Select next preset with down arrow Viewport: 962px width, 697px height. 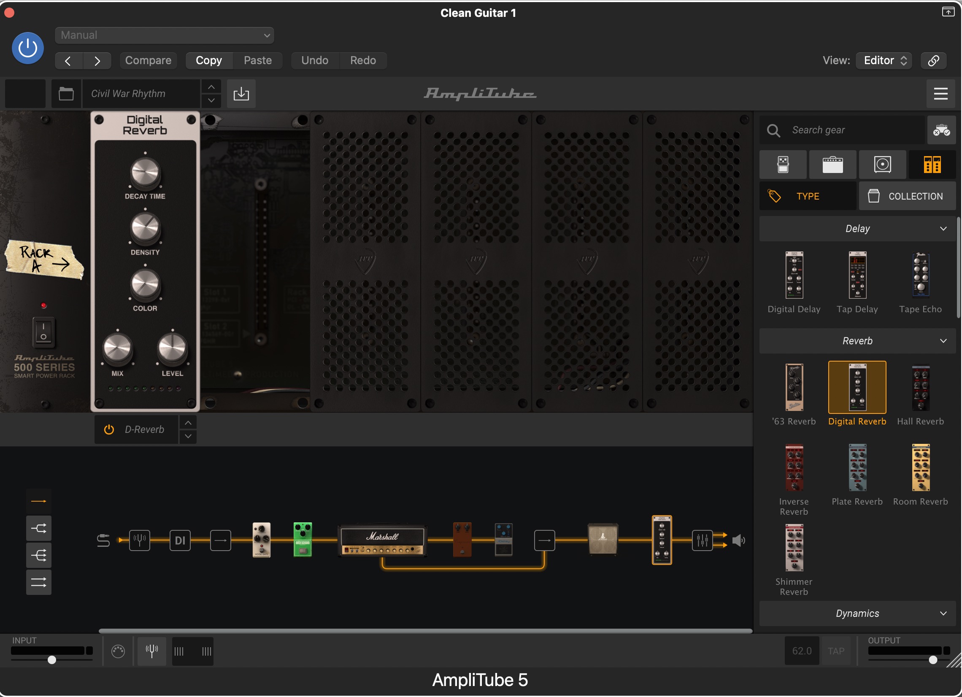coord(211,100)
